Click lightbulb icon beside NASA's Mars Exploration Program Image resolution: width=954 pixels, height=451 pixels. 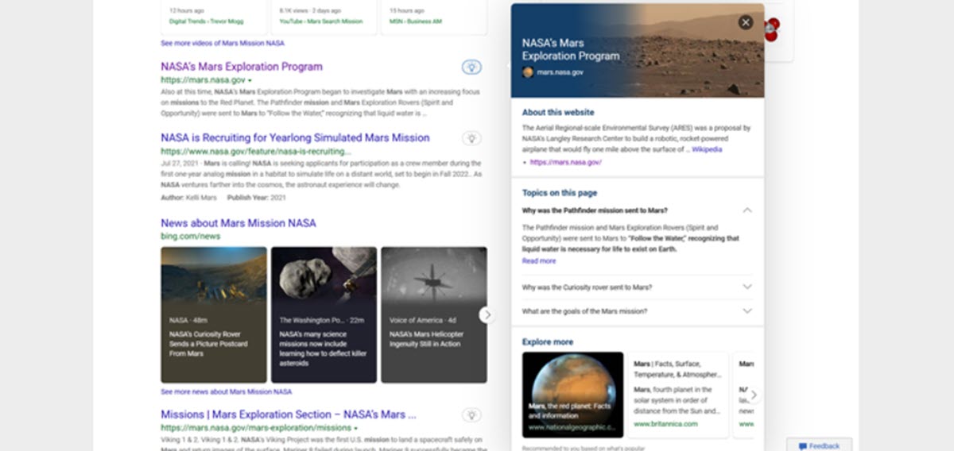471,67
